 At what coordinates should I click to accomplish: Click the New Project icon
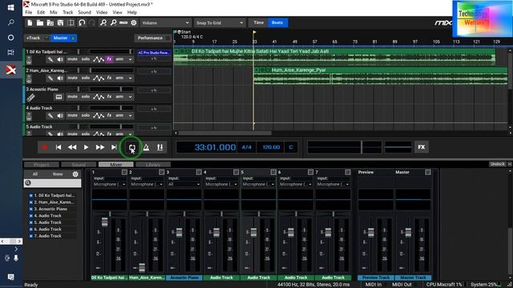(30, 23)
